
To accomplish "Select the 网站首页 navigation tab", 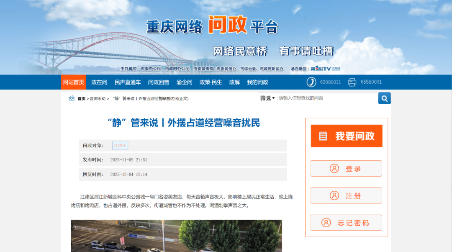I will pyautogui.click(x=73, y=82).
